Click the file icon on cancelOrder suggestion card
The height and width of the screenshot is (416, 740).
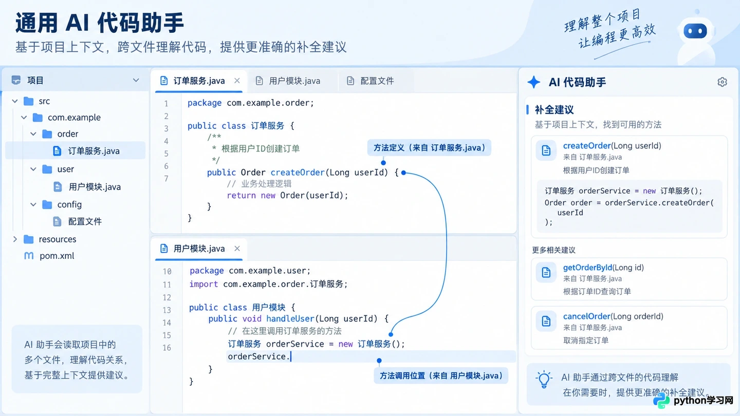pos(546,321)
